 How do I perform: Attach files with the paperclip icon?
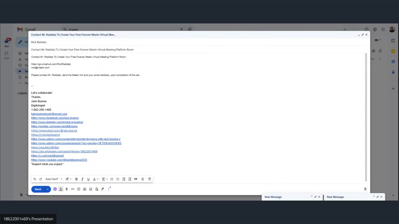click(x=66, y=189)
